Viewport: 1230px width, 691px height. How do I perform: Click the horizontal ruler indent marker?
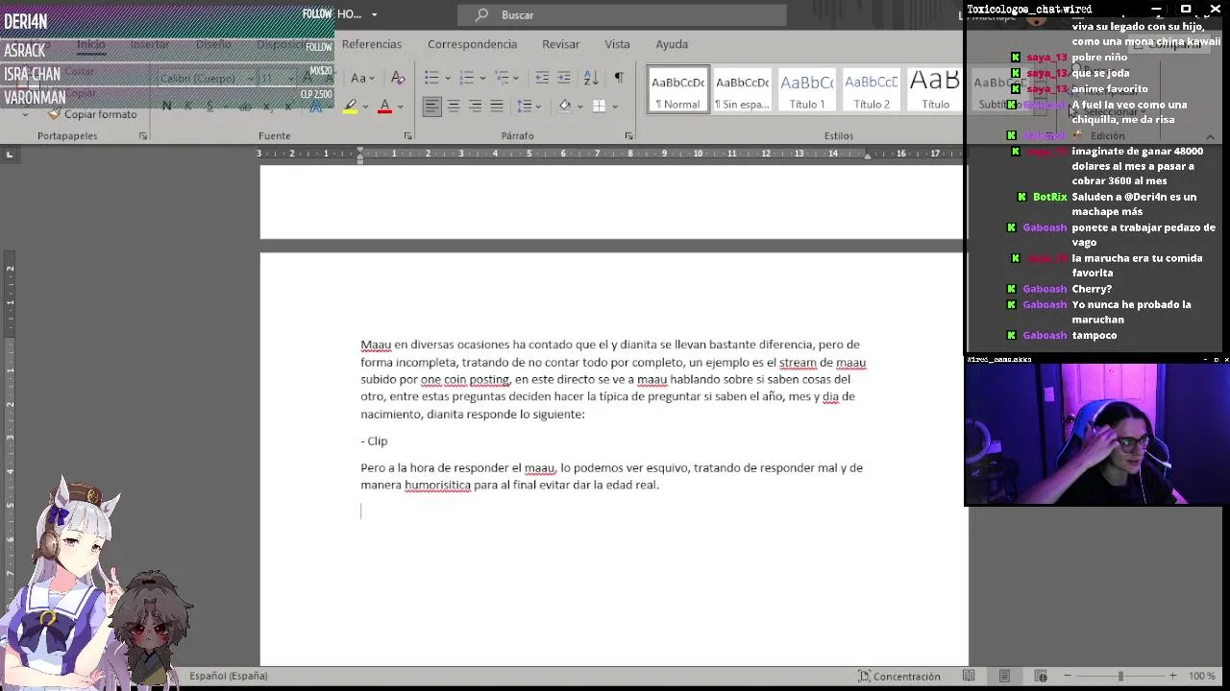[x=360, y=155]
